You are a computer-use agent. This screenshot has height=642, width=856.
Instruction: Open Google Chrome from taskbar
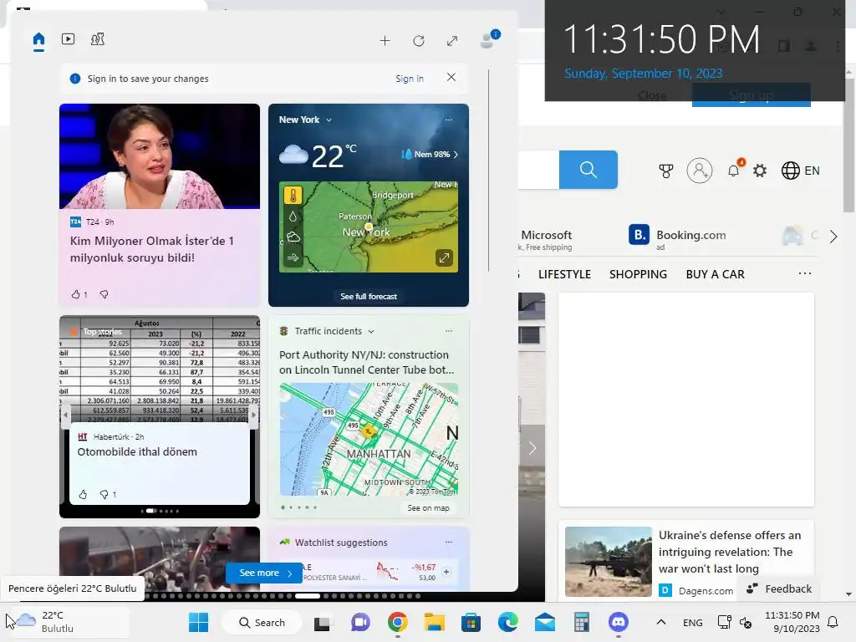click(x=397, y=622)
